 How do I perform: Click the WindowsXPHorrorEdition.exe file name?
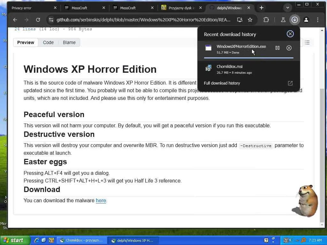241,47
